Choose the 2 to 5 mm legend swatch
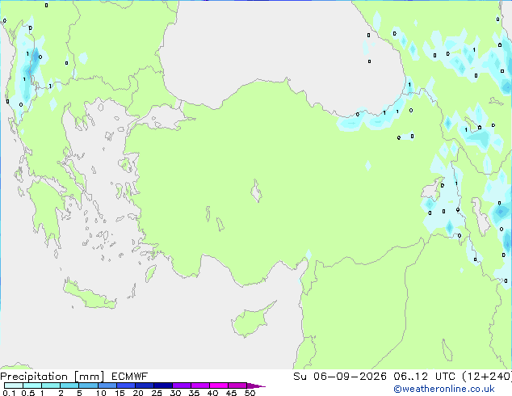The height and width of the screenshot is (396, 512). click(x=69, y=385)
